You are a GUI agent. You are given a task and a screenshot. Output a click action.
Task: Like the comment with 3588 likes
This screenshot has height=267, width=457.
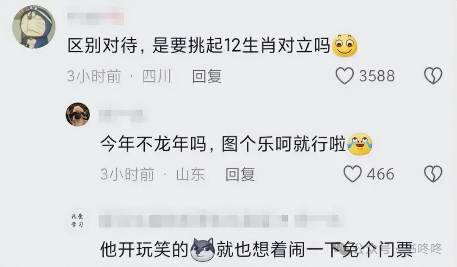pyautogui.click(x=345, y=76)
